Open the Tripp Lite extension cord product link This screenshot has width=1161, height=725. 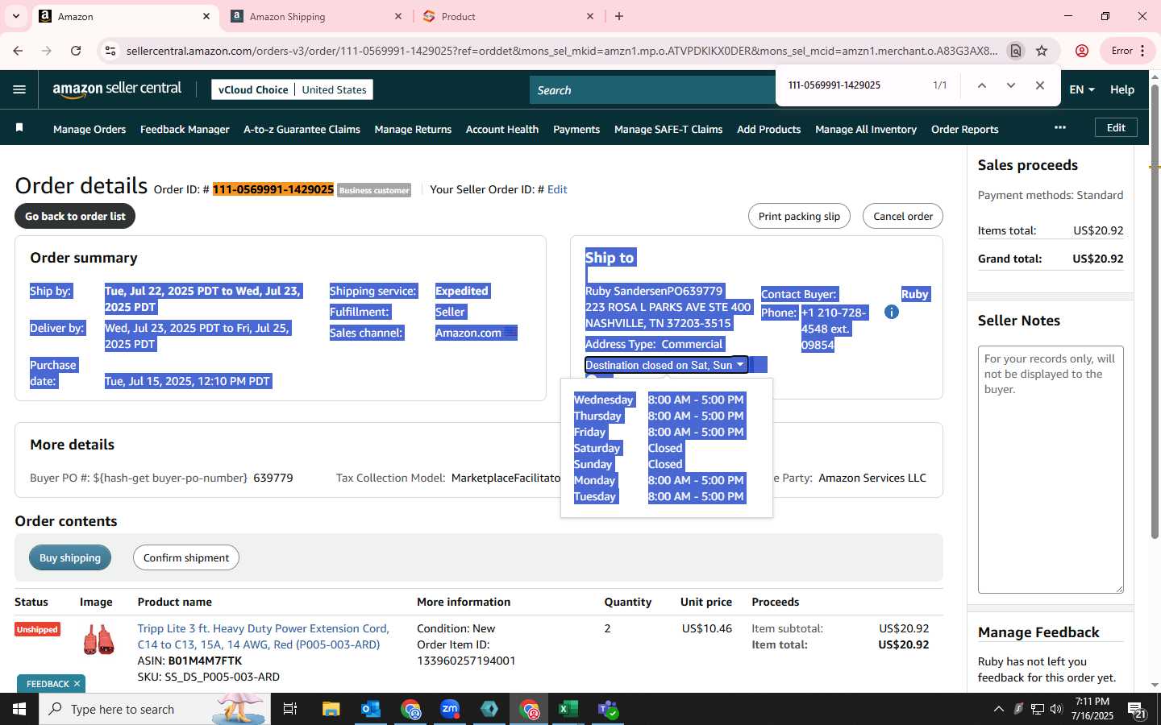pos(263,636)
